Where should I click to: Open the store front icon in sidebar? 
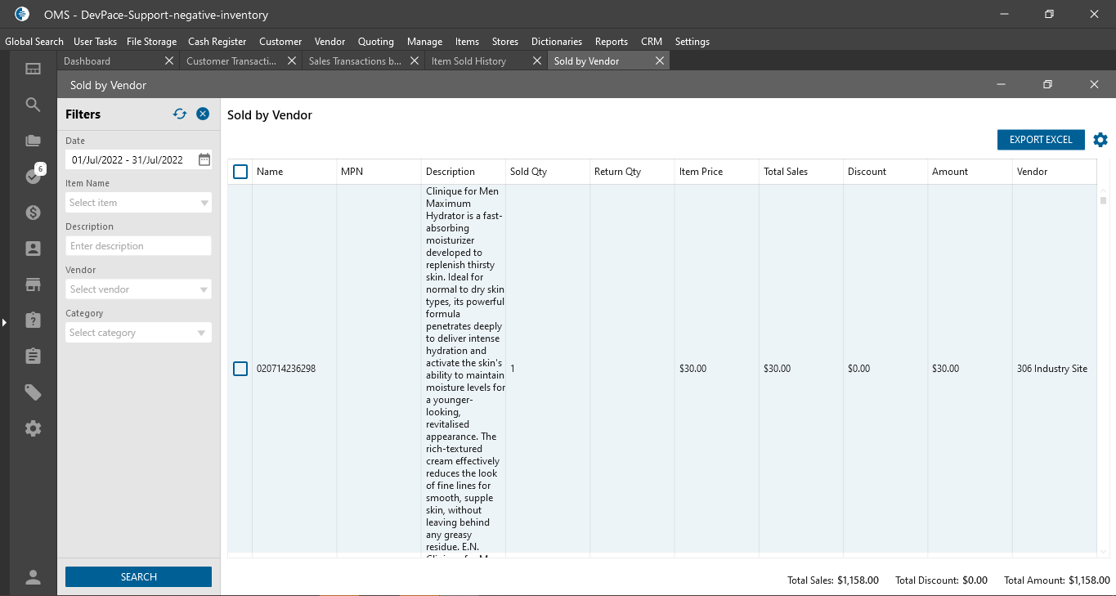tap(33, 285)
